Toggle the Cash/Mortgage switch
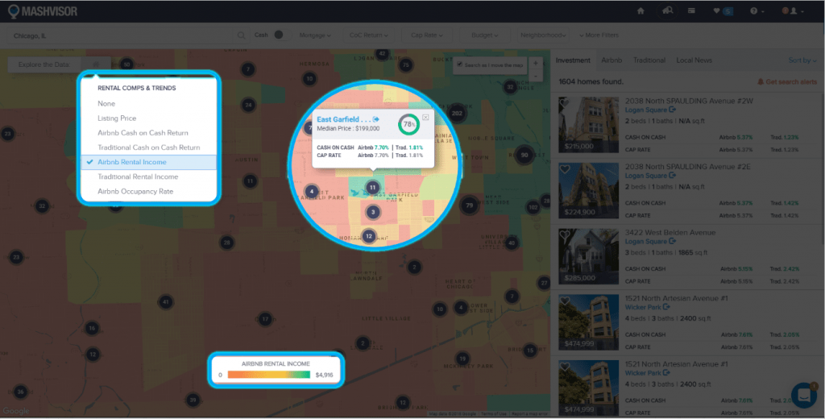The height and width of the screenshot is (419, 825). tap(278, 35)
